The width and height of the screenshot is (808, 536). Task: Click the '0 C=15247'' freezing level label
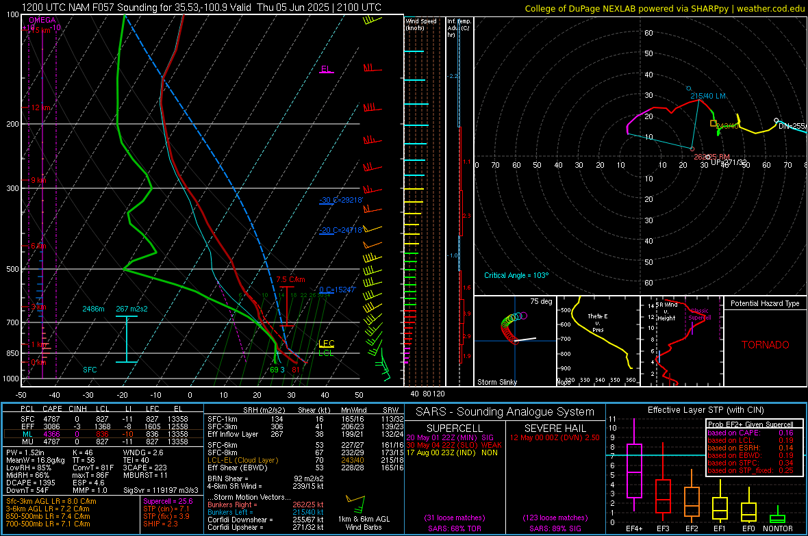click(x=337, y=290)
